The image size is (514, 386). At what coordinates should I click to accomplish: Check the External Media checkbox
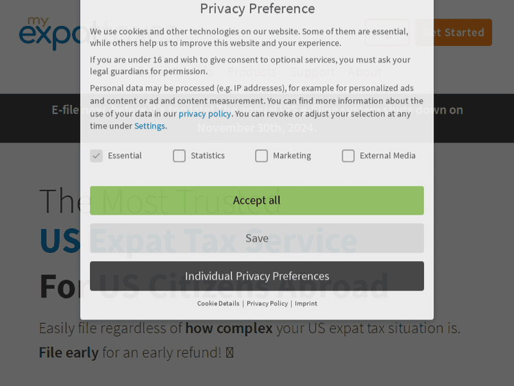coord(348,156)
